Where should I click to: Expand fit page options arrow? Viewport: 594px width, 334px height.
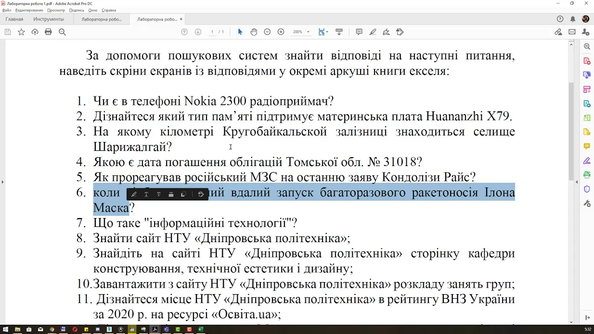327,32
